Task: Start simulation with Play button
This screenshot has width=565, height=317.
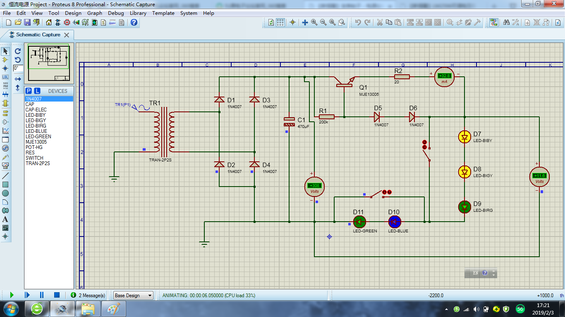Action: pos(12,295)
